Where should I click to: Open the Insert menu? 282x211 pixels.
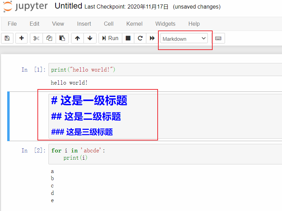coord(84,24)
